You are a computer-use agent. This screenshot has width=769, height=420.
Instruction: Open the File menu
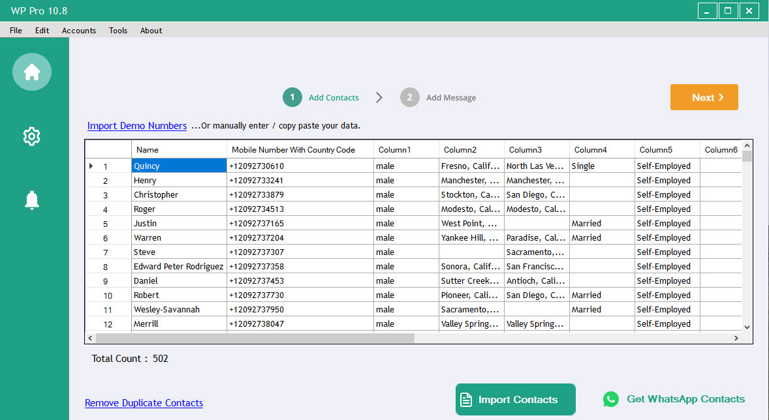[x=16, y=31]
